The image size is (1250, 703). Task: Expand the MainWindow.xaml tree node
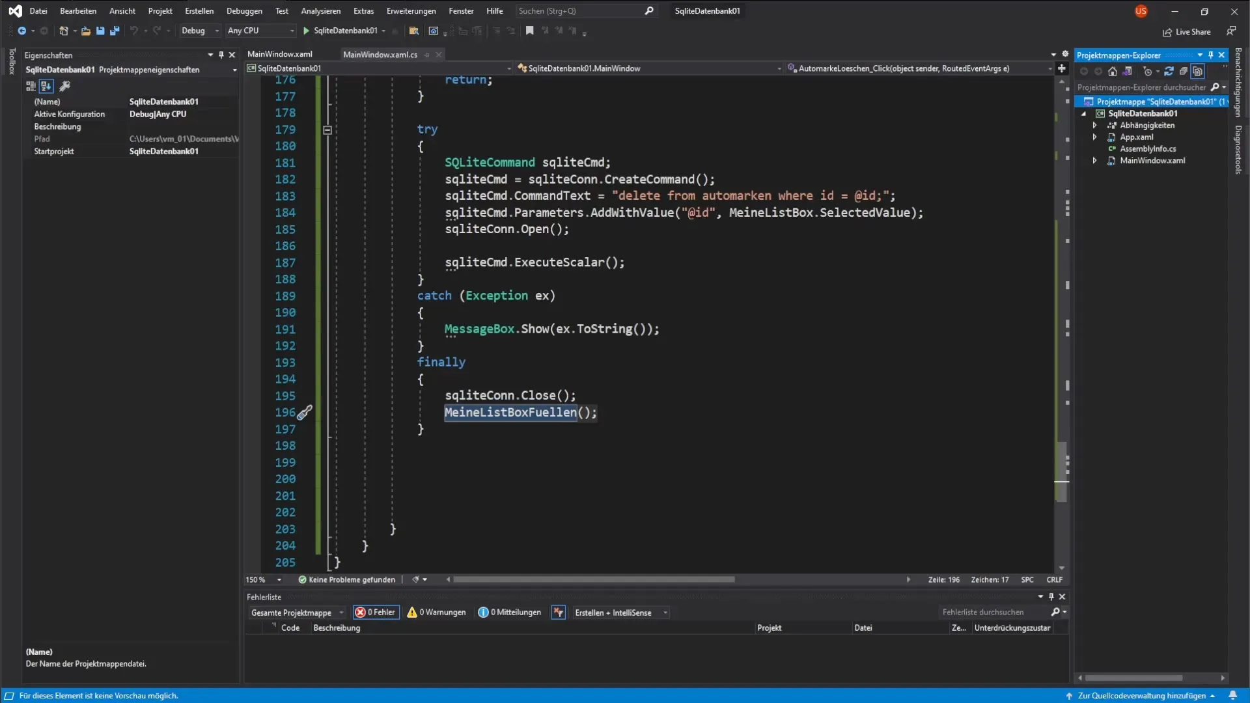(x=1094, y=161)
